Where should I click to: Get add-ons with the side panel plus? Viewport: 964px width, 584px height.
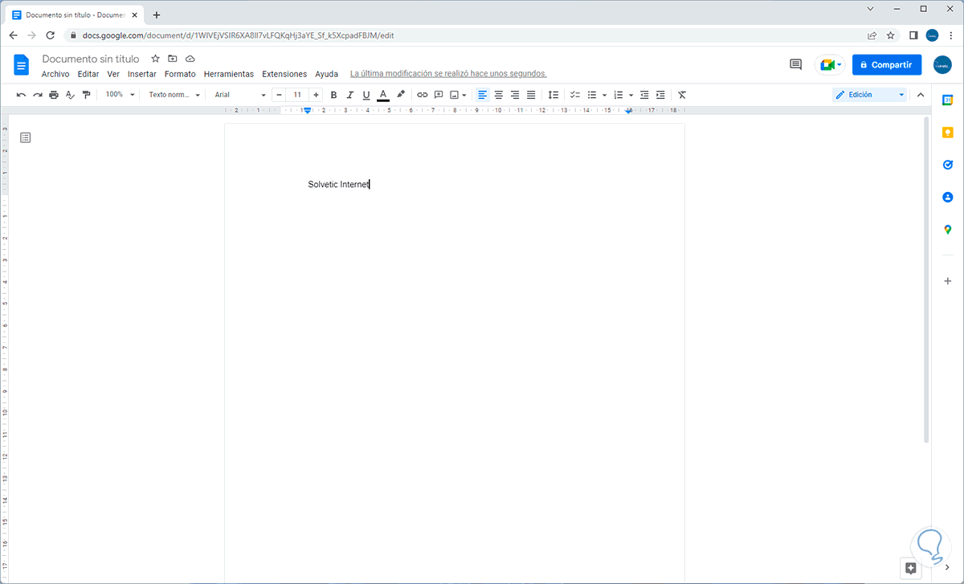(948, 281)
